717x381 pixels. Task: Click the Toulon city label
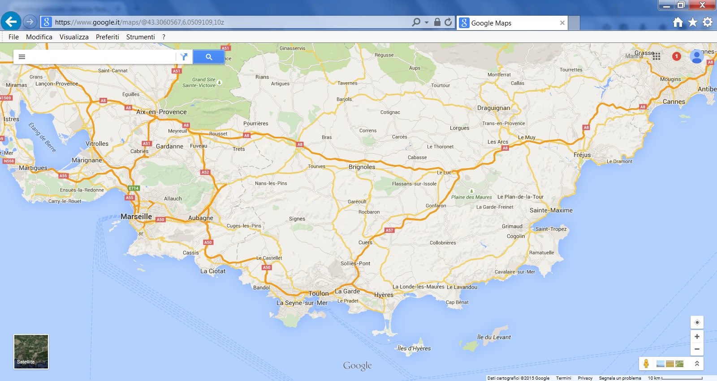click(x=319, y=293)
